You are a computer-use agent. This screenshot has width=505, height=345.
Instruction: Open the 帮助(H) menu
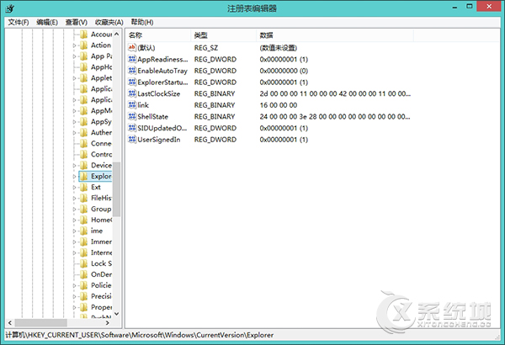142,22
